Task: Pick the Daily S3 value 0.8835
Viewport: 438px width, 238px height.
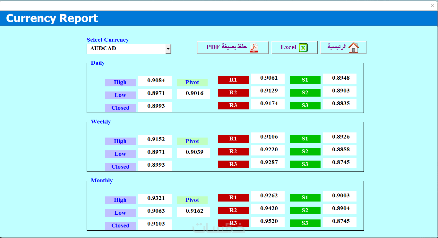Action: tap(340, 104)
